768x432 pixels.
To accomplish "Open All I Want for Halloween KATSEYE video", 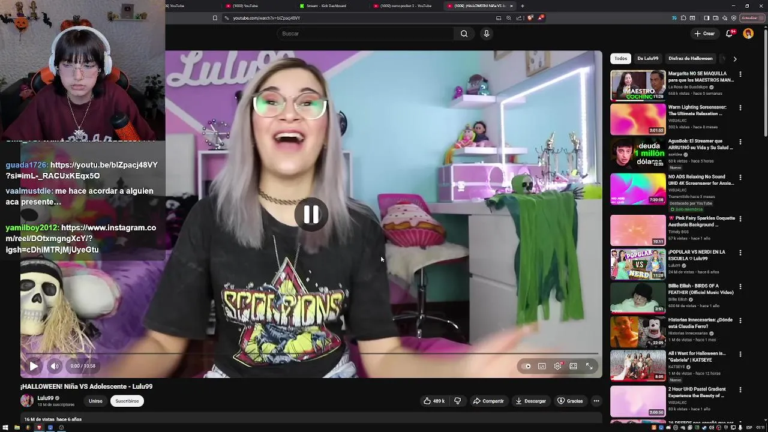I will [x=638, y=365].
